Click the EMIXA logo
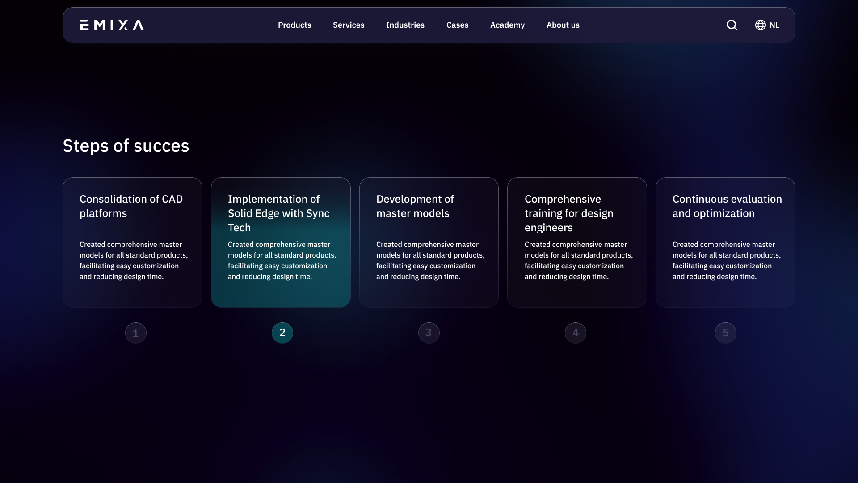Viewport: 858px width, 483px height. coord(112,25)
